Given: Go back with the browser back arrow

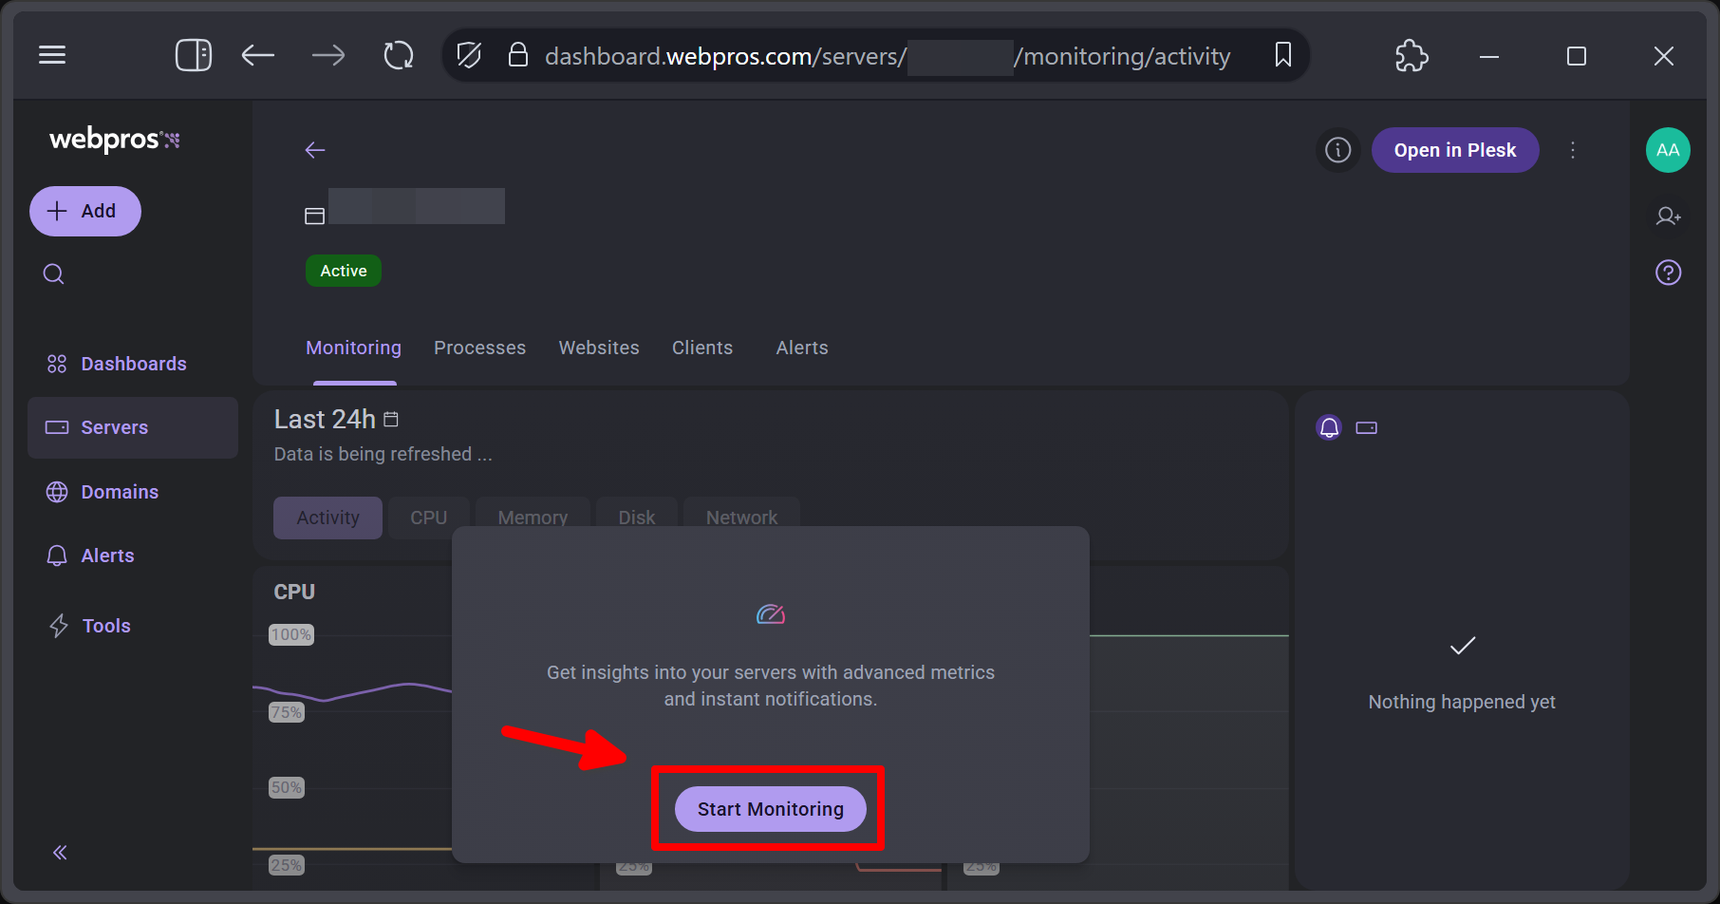Looking at the screenshot, I should coord(258,55).
